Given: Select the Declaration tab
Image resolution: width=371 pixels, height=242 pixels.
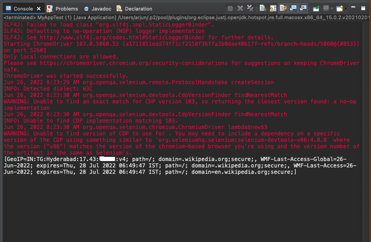Looking at the screenshot, I should click(136, 9).
